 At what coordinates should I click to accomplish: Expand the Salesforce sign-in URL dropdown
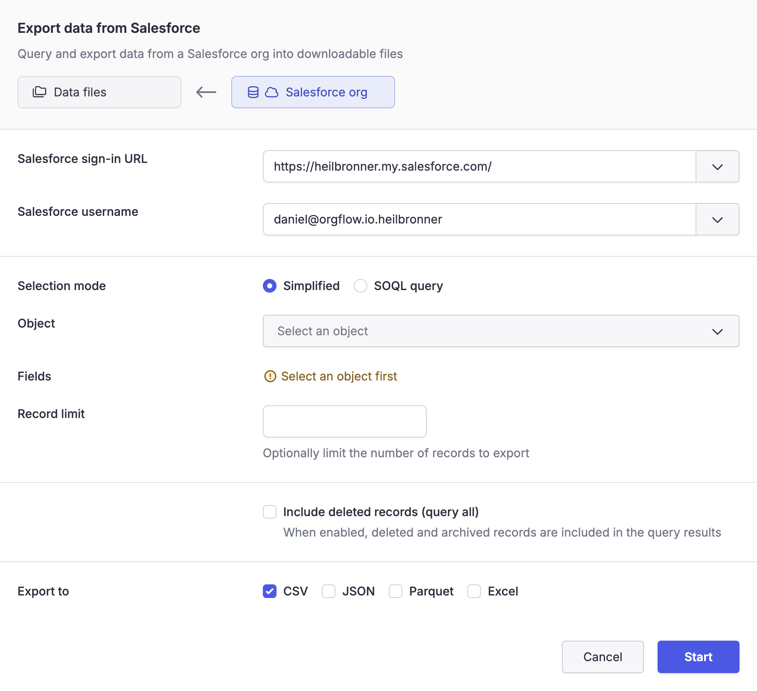717,166
